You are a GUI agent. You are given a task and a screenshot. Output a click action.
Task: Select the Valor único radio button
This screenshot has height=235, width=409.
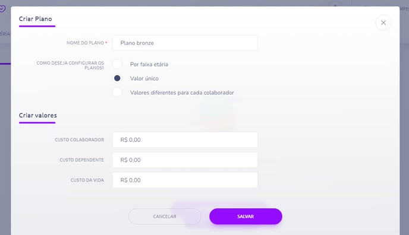[117, 78]
